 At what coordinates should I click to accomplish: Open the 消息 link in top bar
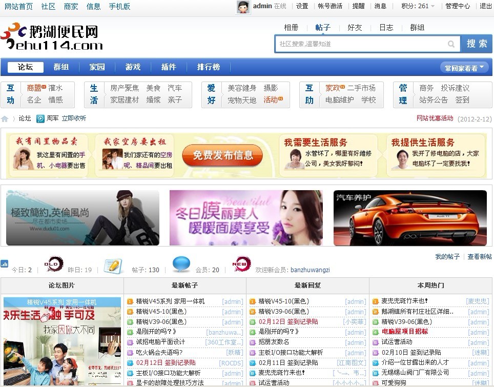380,6
